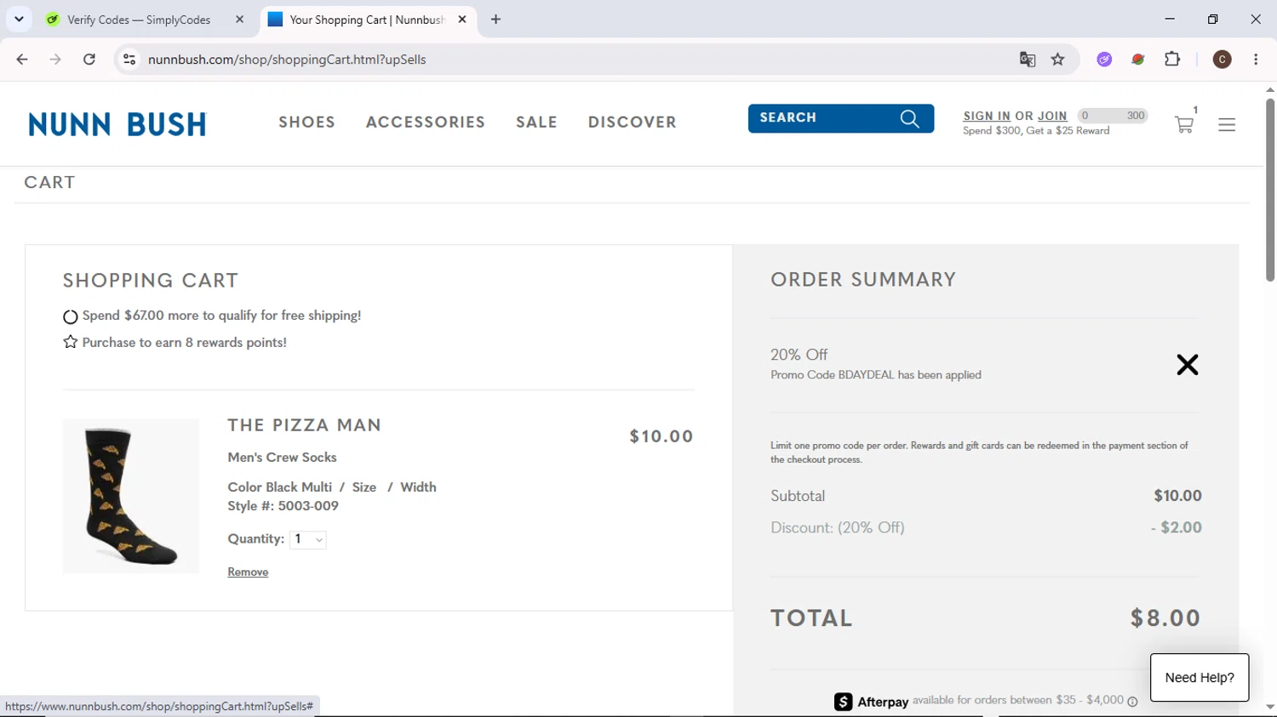Viewport: 1277px width, 717px height.
Task: Open the Quantity dropdown
Action: [308, 539]
